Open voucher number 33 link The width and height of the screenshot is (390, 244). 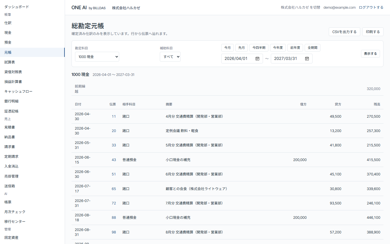[114, 145]
